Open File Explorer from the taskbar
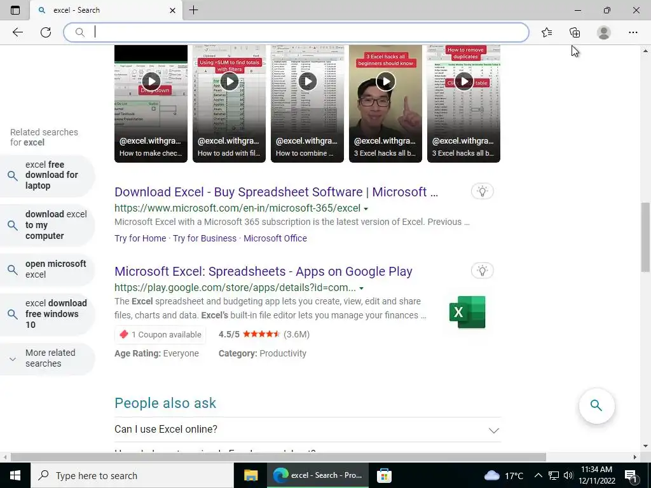Screen dimensions: 651x488 coord(250,475)
